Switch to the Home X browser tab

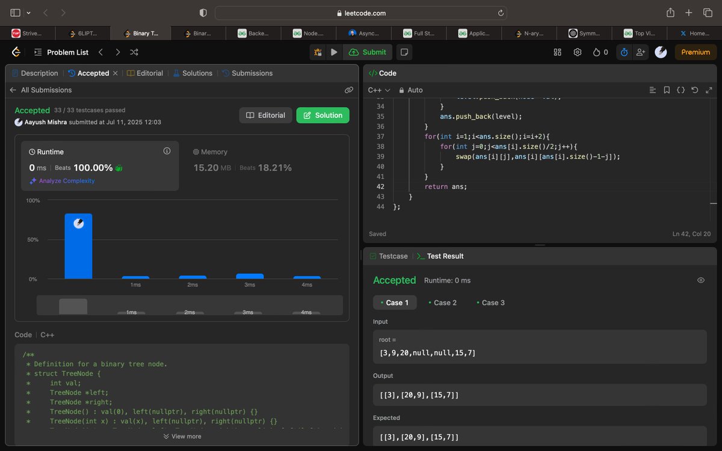(694, 34)
